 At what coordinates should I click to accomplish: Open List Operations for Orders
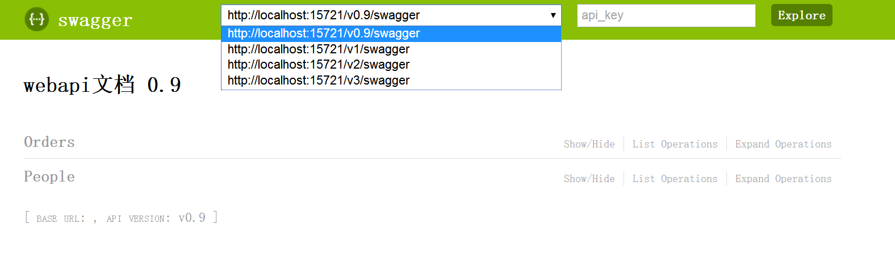(x=675, y=144)
